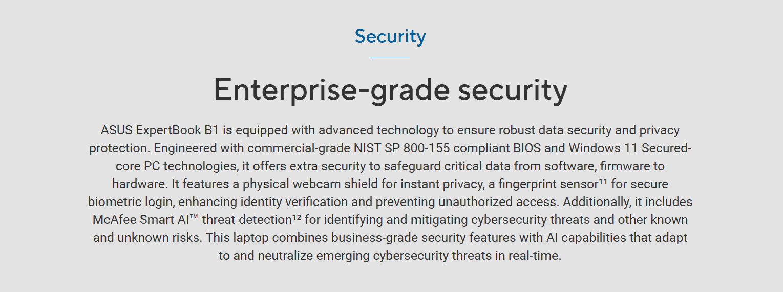Click the phrase biometric login

click(x=130, y=202)
